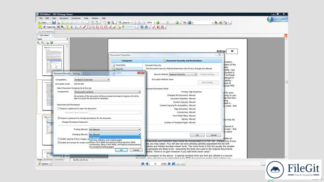324x182 pixels.
Task: Switch to the Bookmarks tab
Action: click(x=49, y=160)
